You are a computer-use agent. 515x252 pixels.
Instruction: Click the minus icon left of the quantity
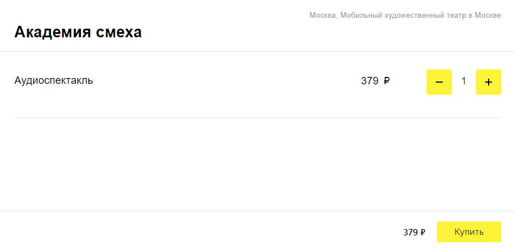pyautogui.click(x=439, y=82)
